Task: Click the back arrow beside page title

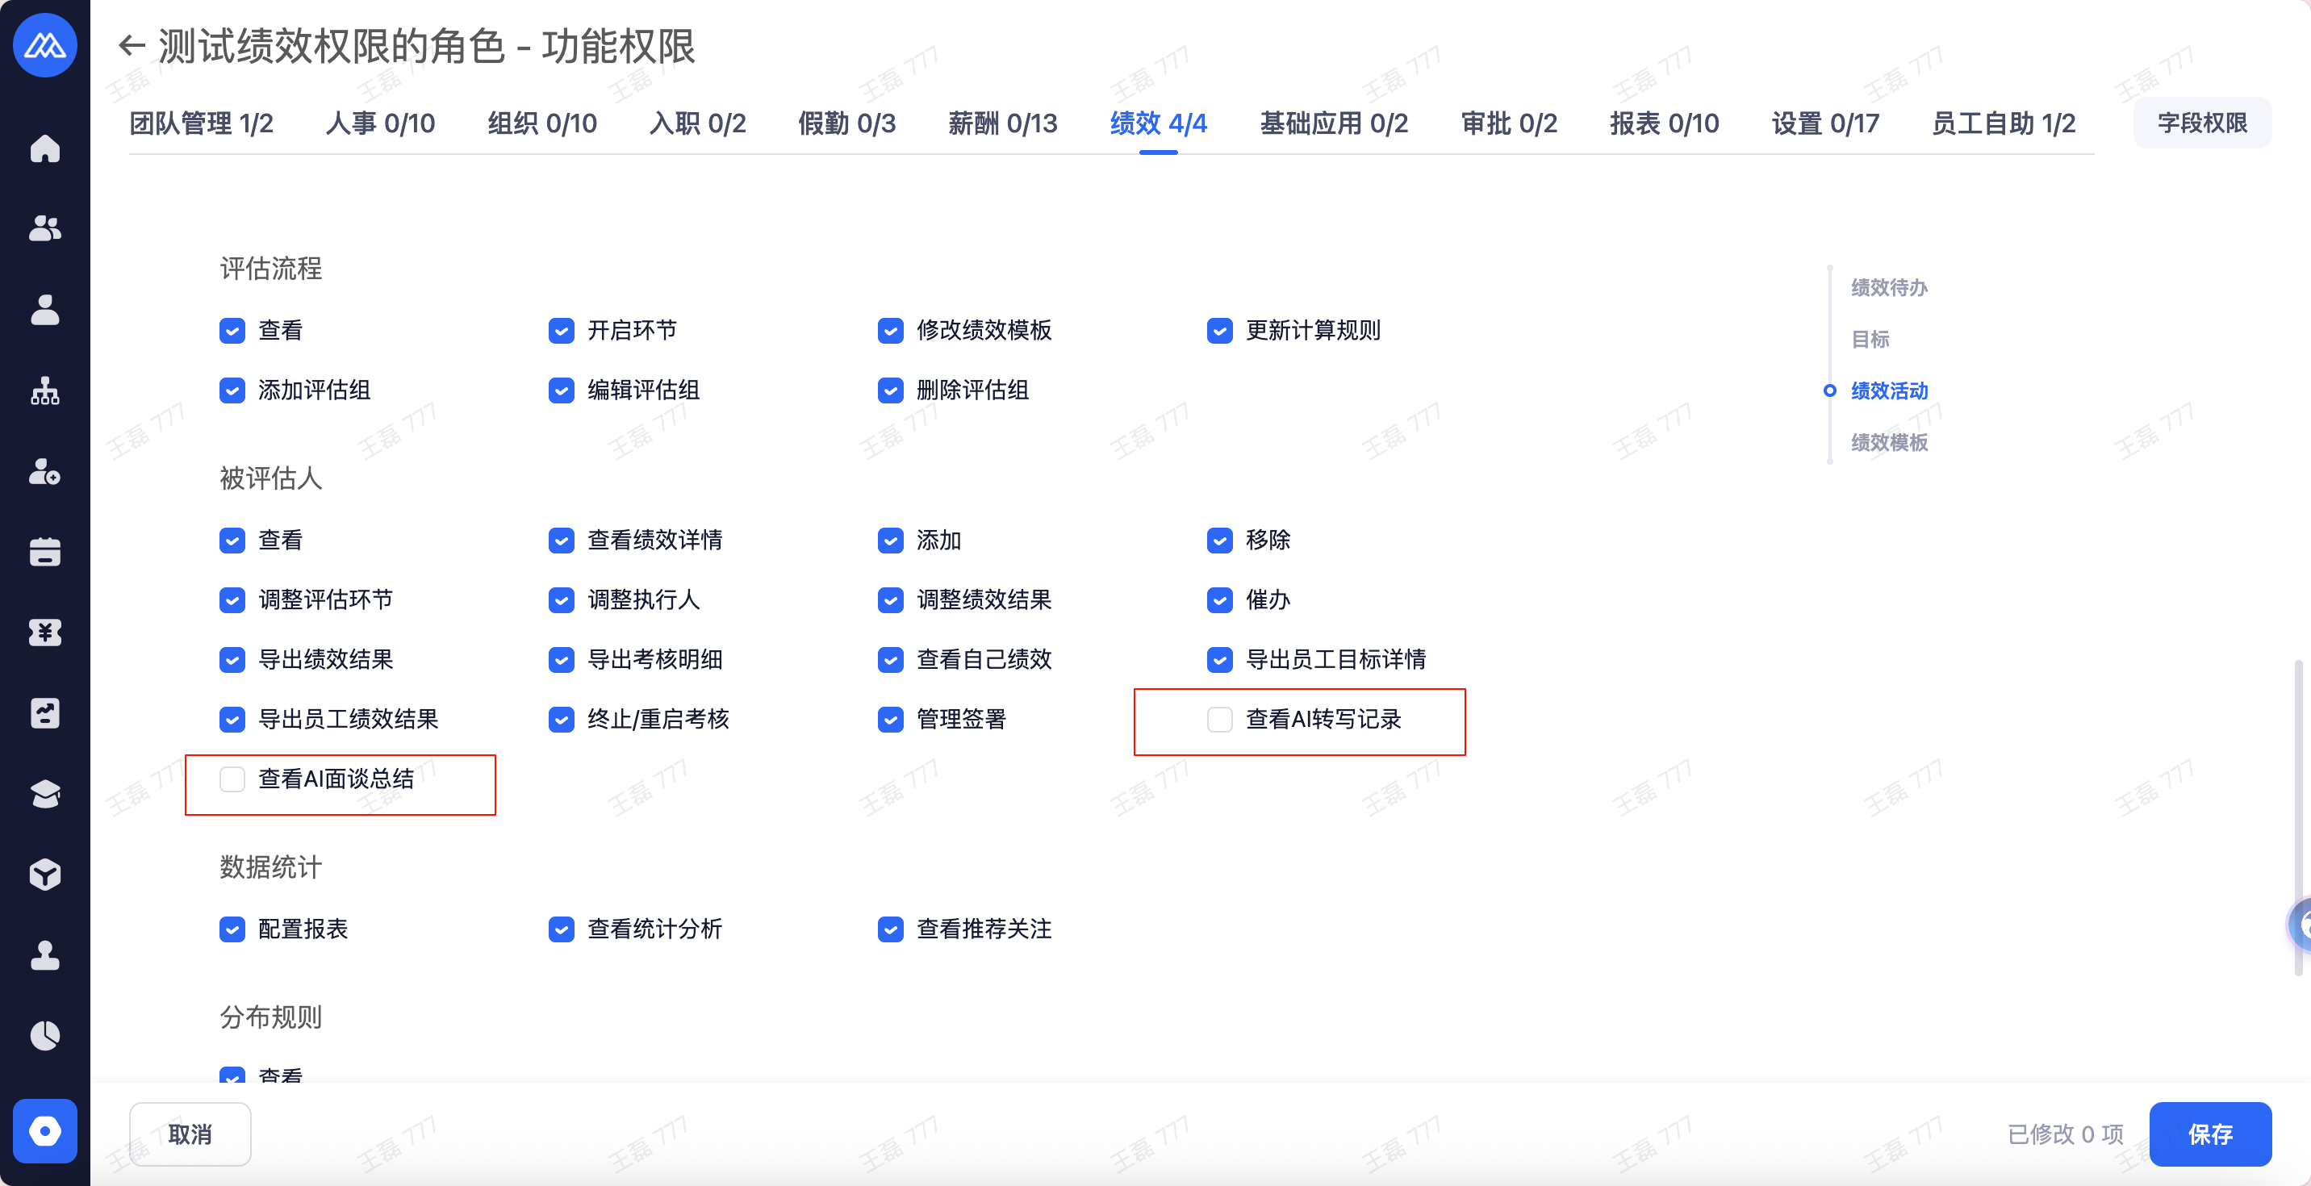Action: click(x=132, y=46)
